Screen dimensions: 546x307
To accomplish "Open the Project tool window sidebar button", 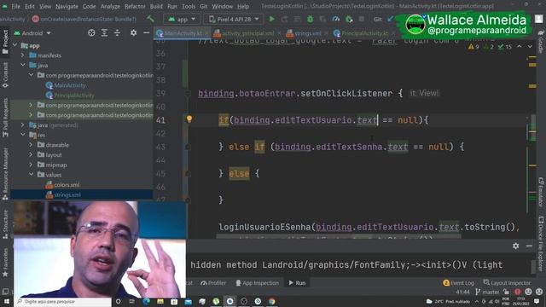I will point(5,42).
